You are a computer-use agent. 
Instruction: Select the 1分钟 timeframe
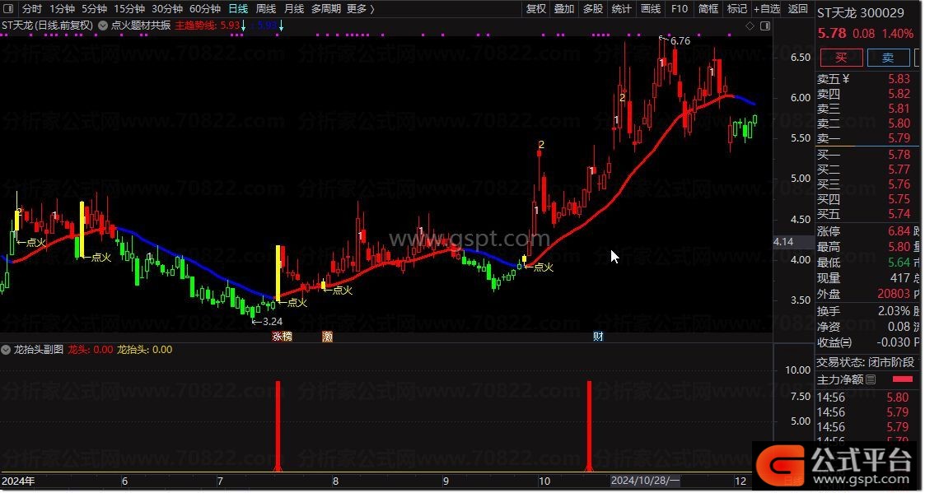[x=62, y=9]
